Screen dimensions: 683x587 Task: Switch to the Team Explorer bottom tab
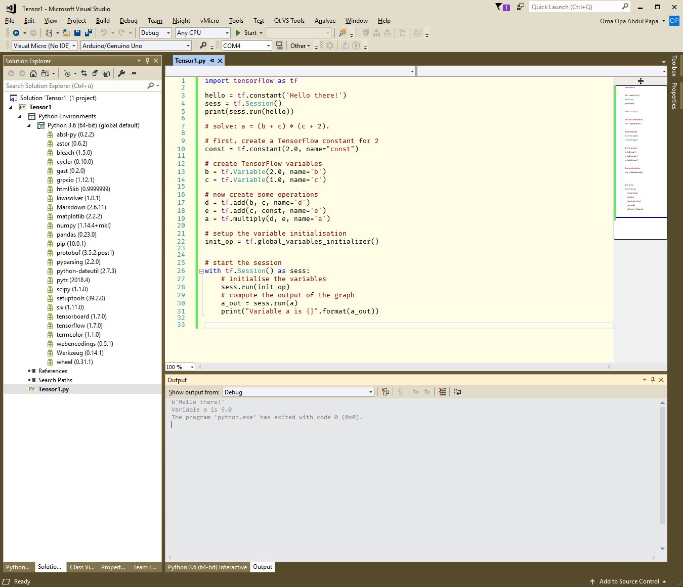(x=145, y=567)
